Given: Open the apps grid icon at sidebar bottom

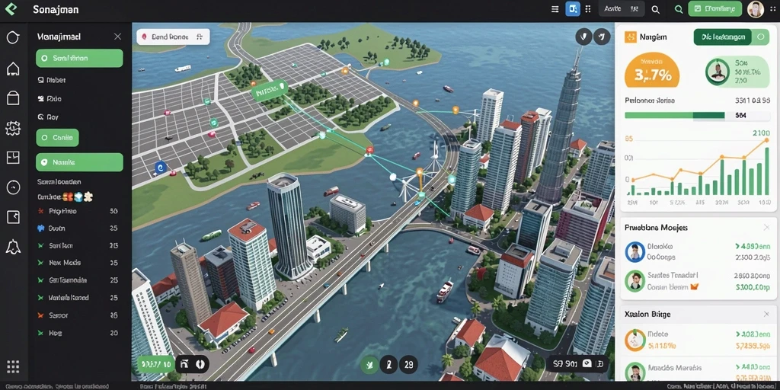Looking at the screenshot, I should [13, 366].
